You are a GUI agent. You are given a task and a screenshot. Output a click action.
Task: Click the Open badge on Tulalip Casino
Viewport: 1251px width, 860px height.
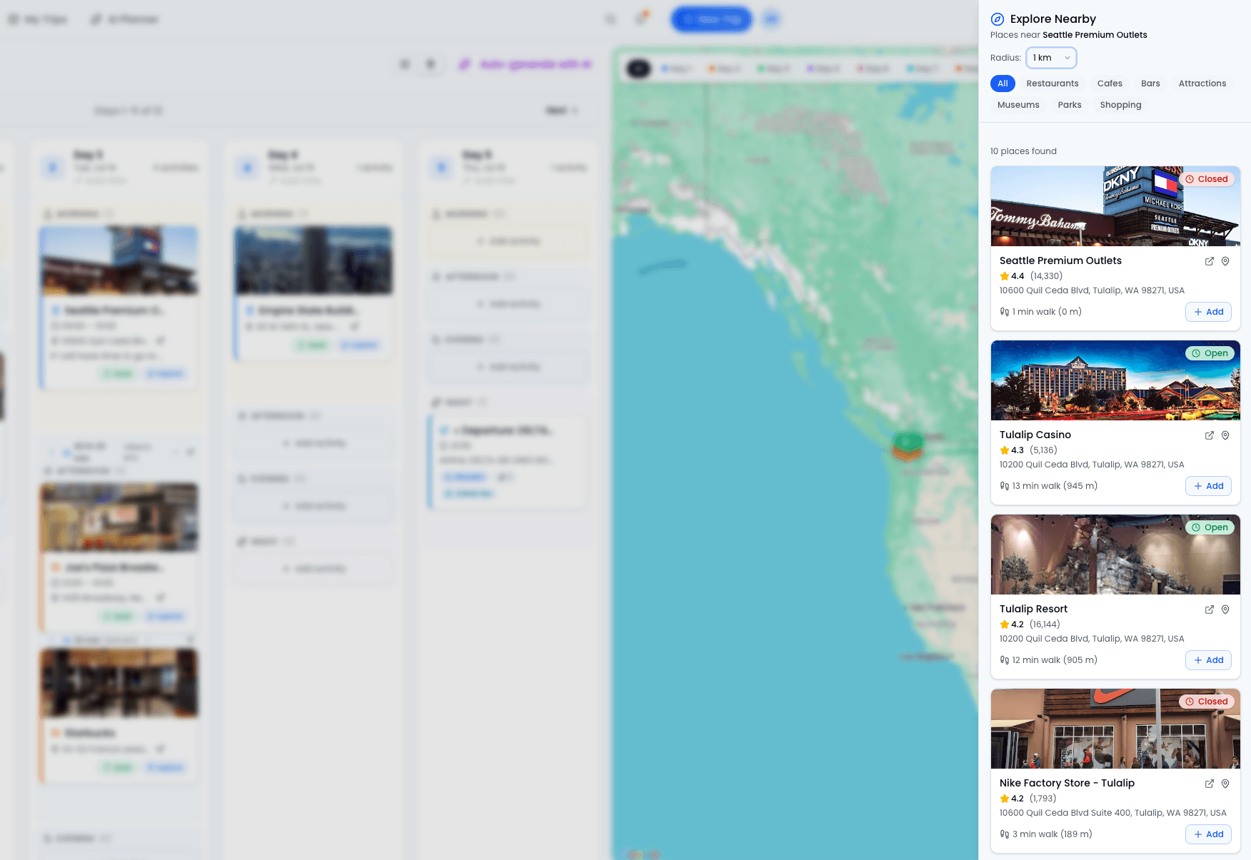click(1210, 353)
